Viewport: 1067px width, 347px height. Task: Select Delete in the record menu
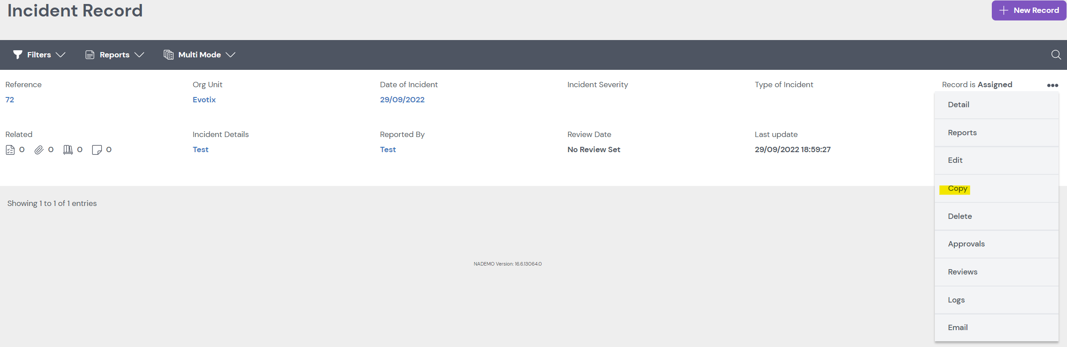pyautogui.click(x=960, y=216)
